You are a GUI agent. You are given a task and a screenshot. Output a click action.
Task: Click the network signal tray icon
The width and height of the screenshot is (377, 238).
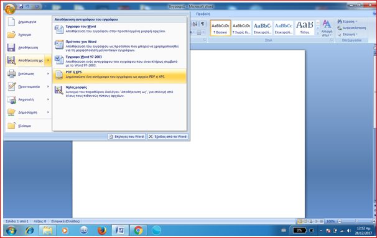click(x=342, y=231)
